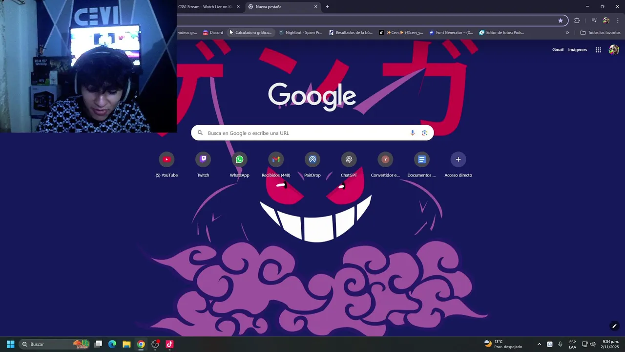
Task: Open the ESP LAA language switcher
Action: pos(572,344)
